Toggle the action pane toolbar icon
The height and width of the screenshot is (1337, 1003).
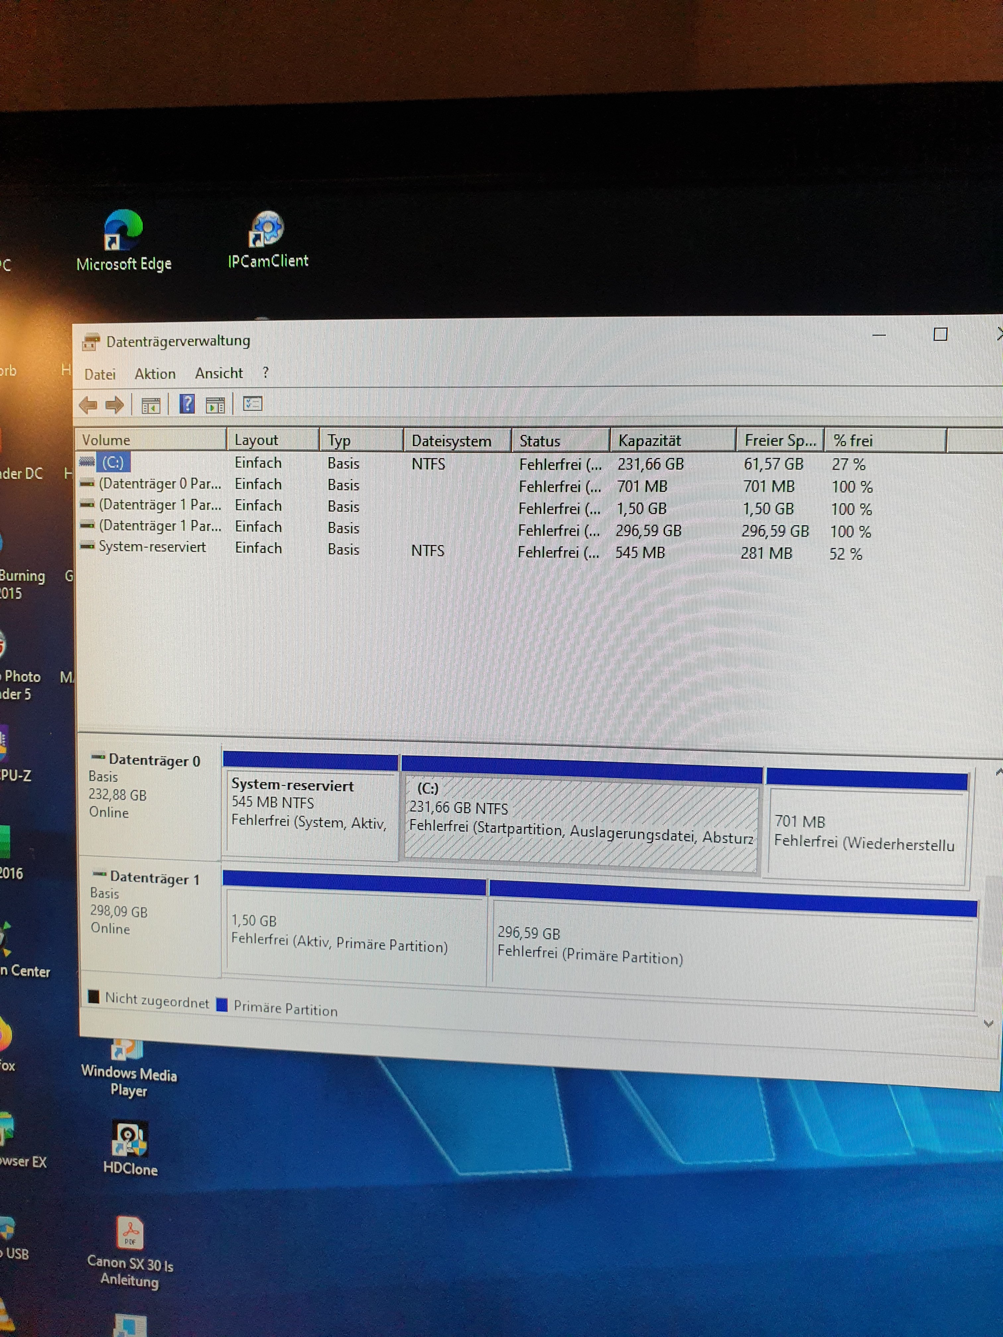coord(215,405)
